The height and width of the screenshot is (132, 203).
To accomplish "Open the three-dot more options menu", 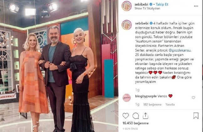I will pos(196,6).
